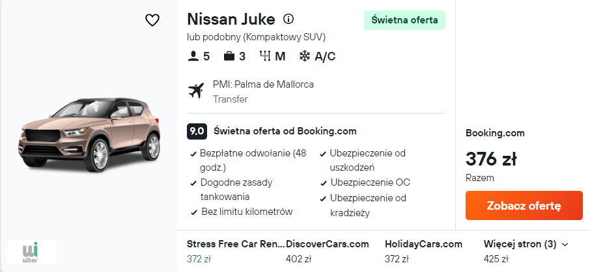The height and width of the screenshot is (272, 590).
Task: Click the luggage suitcase icon
Action: 229,56
